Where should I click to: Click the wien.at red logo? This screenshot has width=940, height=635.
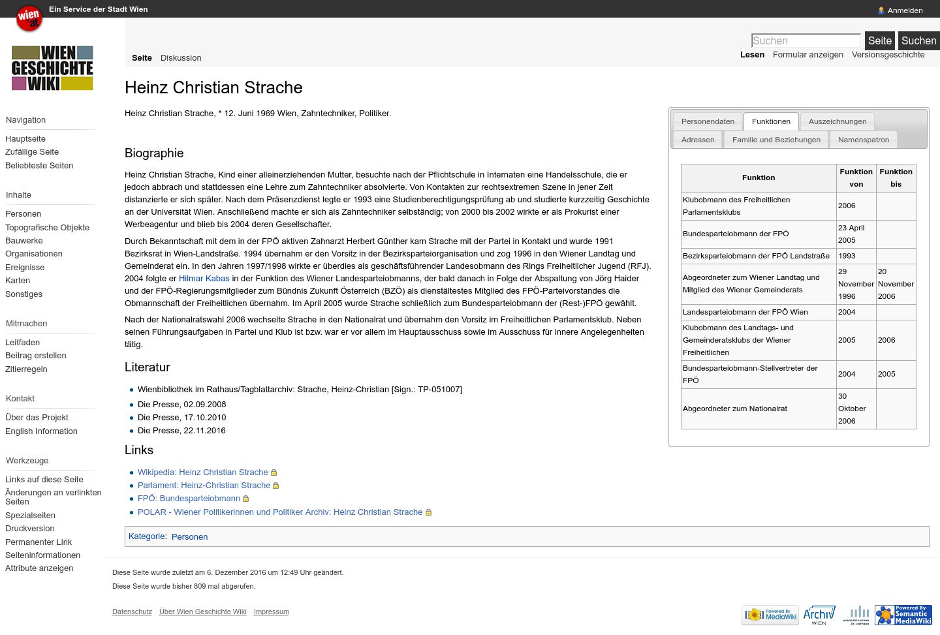coord(29,18)
